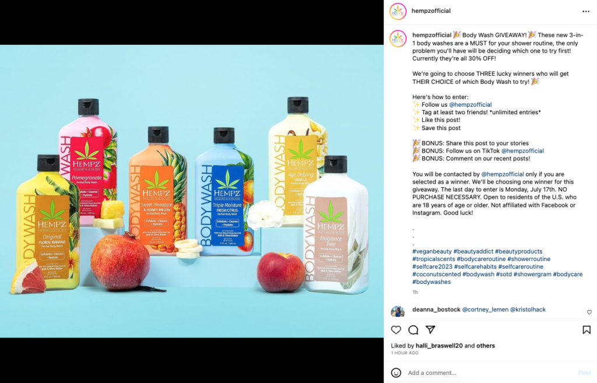Open the #tropicalscents hashtag
Viewport: 597px width, 383px height.
click(x=434, y=259)
